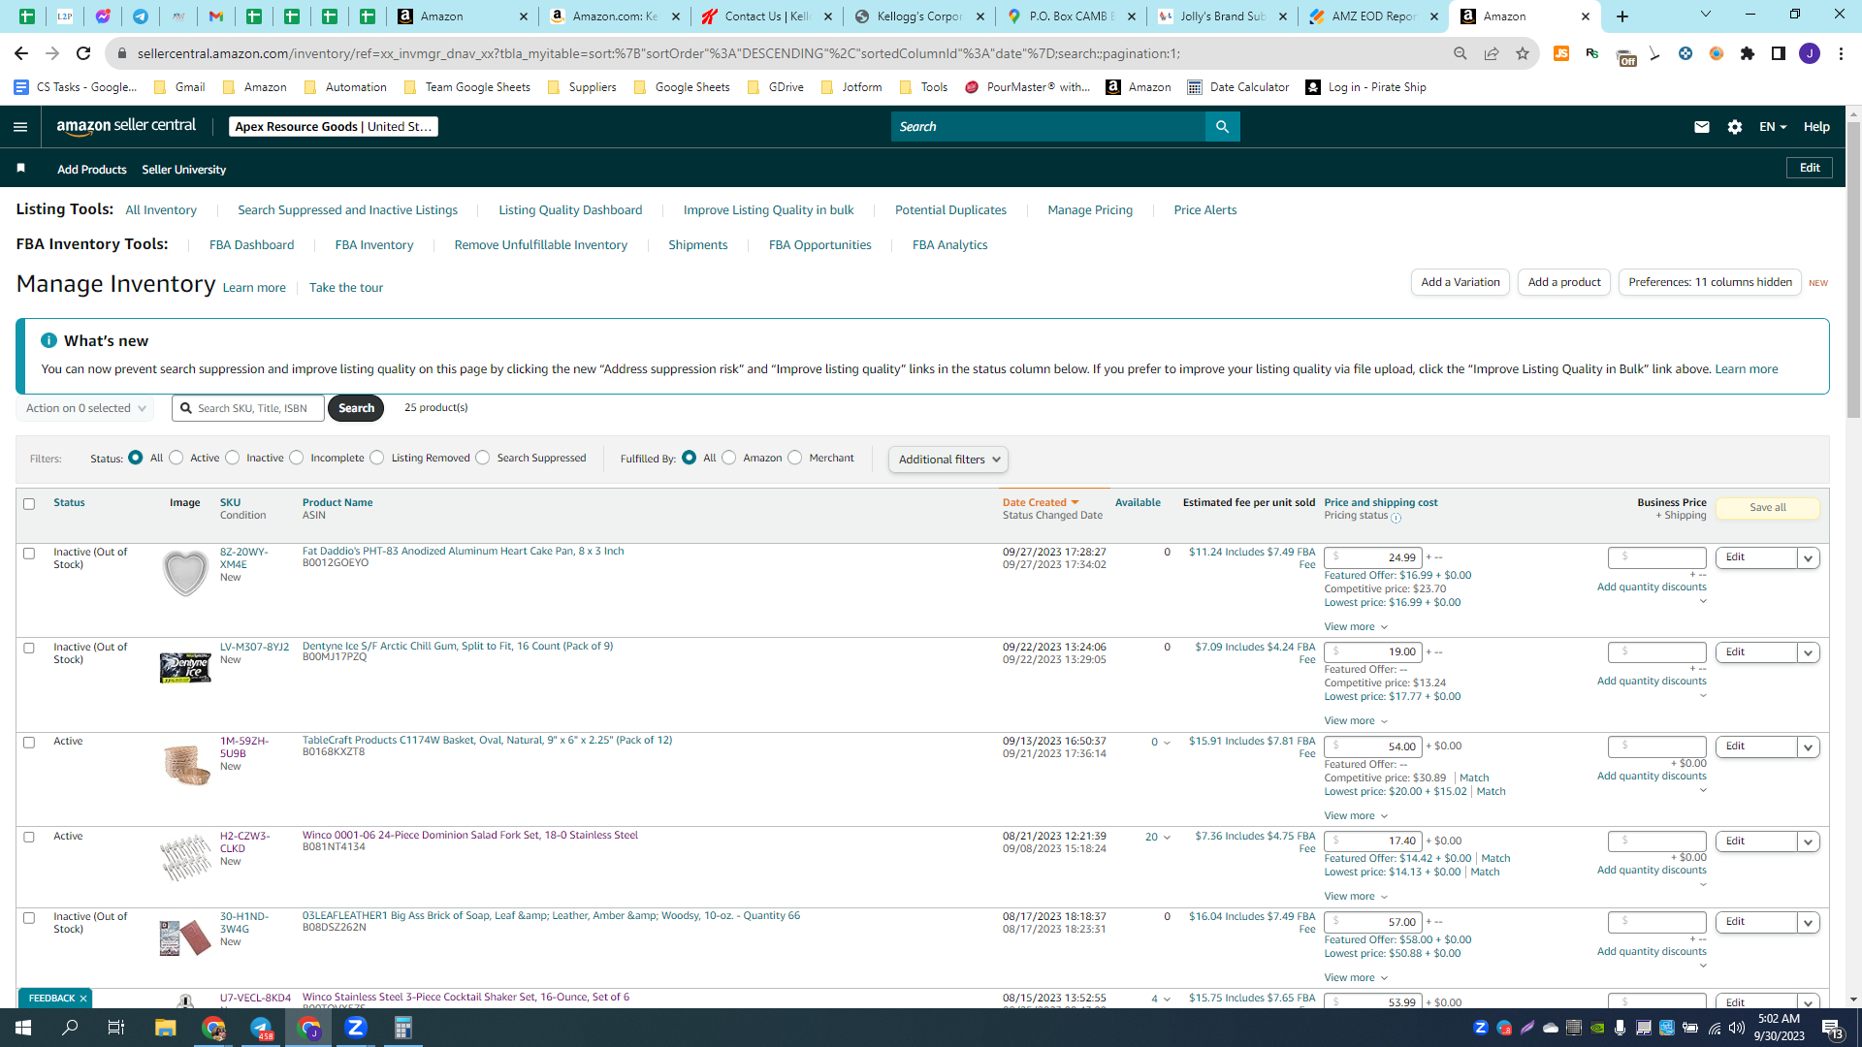Open the messages envelope icon
The width and height of the screenshot is (1862, 1047).
click(x=1701, y=127)
